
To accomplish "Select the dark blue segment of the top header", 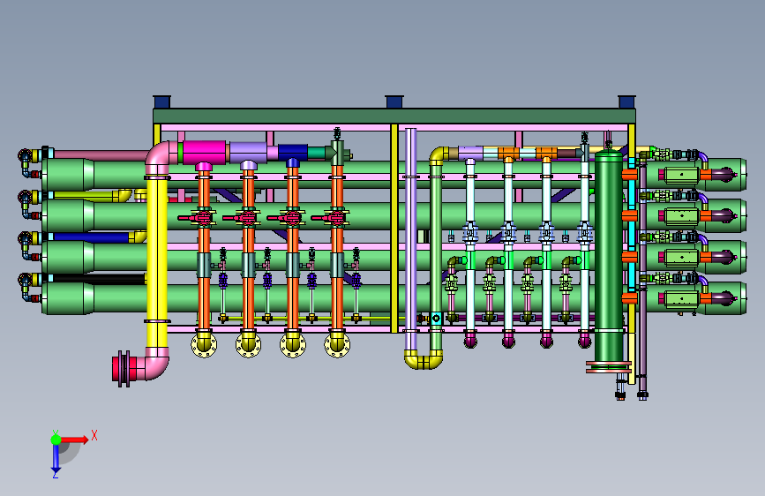I will pyautogui.click(x=293, y=152).
